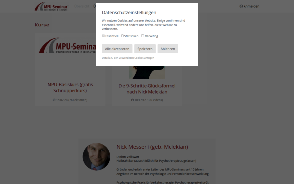Click the 15:02:24 (76 Lektionen) duration text

coord(72,100)
